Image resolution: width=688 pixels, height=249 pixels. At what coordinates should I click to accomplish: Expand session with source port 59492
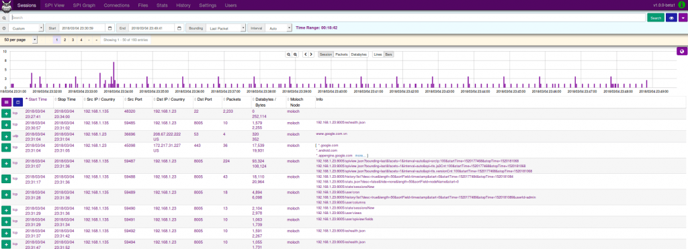click(x=6, y=233)
